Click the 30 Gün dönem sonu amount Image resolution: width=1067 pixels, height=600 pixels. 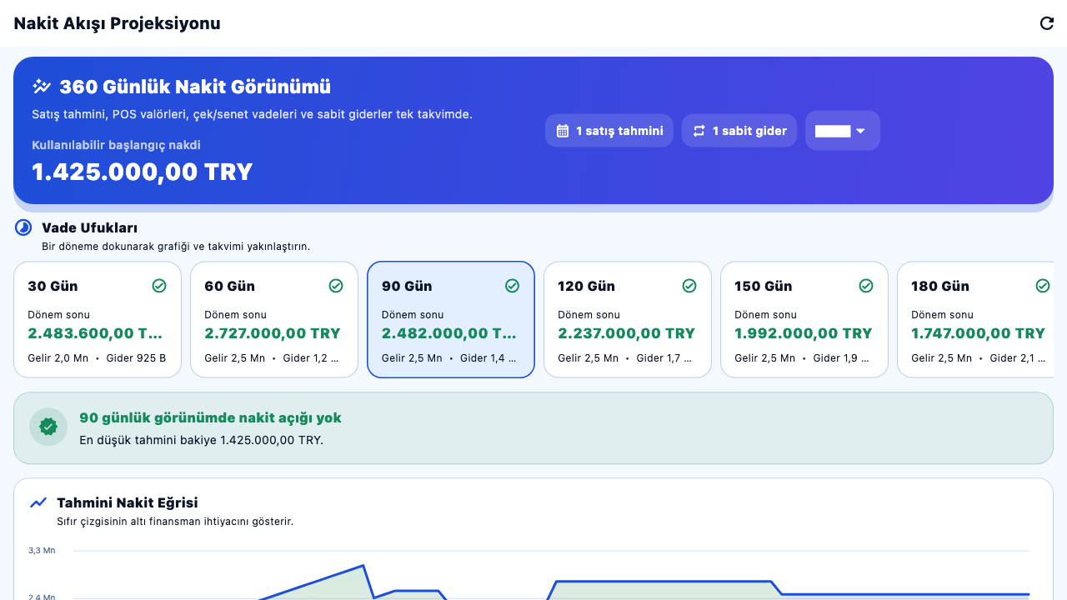click(x=95, y=333)
